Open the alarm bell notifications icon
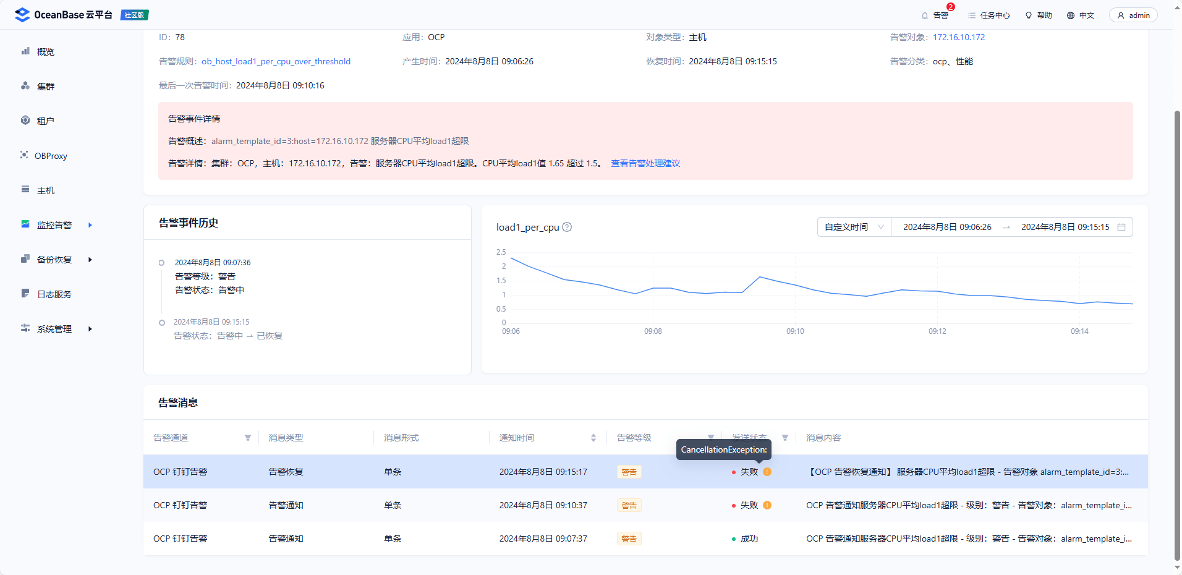 pyautogui.click(x=925, y=15)
